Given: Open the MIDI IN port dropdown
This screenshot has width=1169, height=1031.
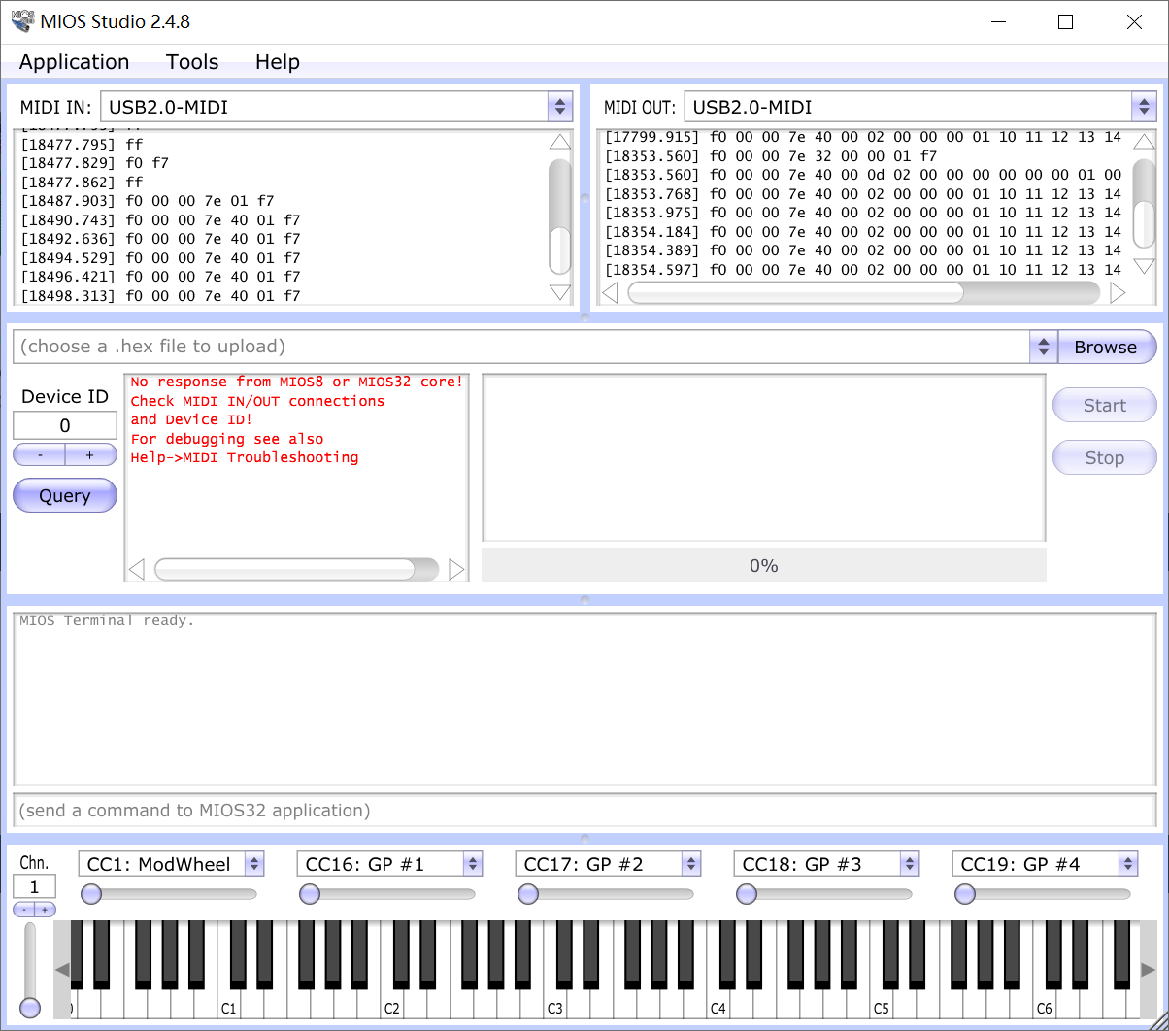Looking at the screenshot, I should point(559,107).
